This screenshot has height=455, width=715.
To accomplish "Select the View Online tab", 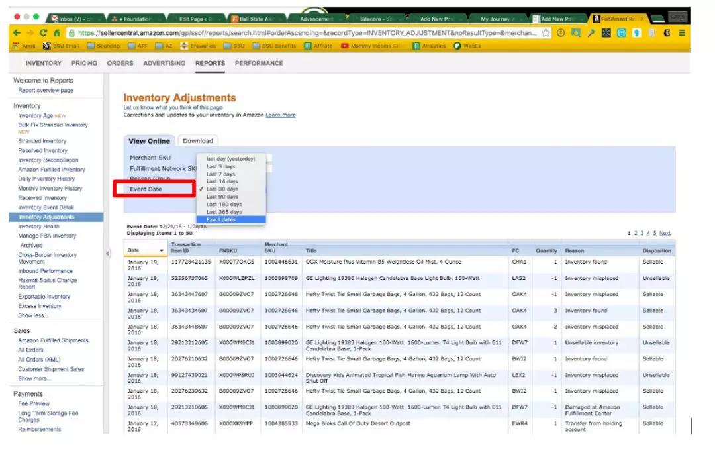I will click(149, 141).
